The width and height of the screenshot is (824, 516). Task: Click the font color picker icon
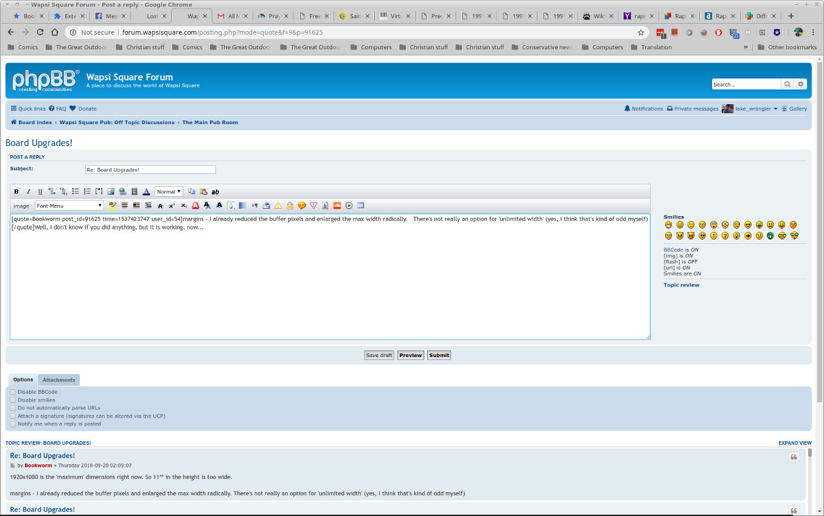point(146,192)
